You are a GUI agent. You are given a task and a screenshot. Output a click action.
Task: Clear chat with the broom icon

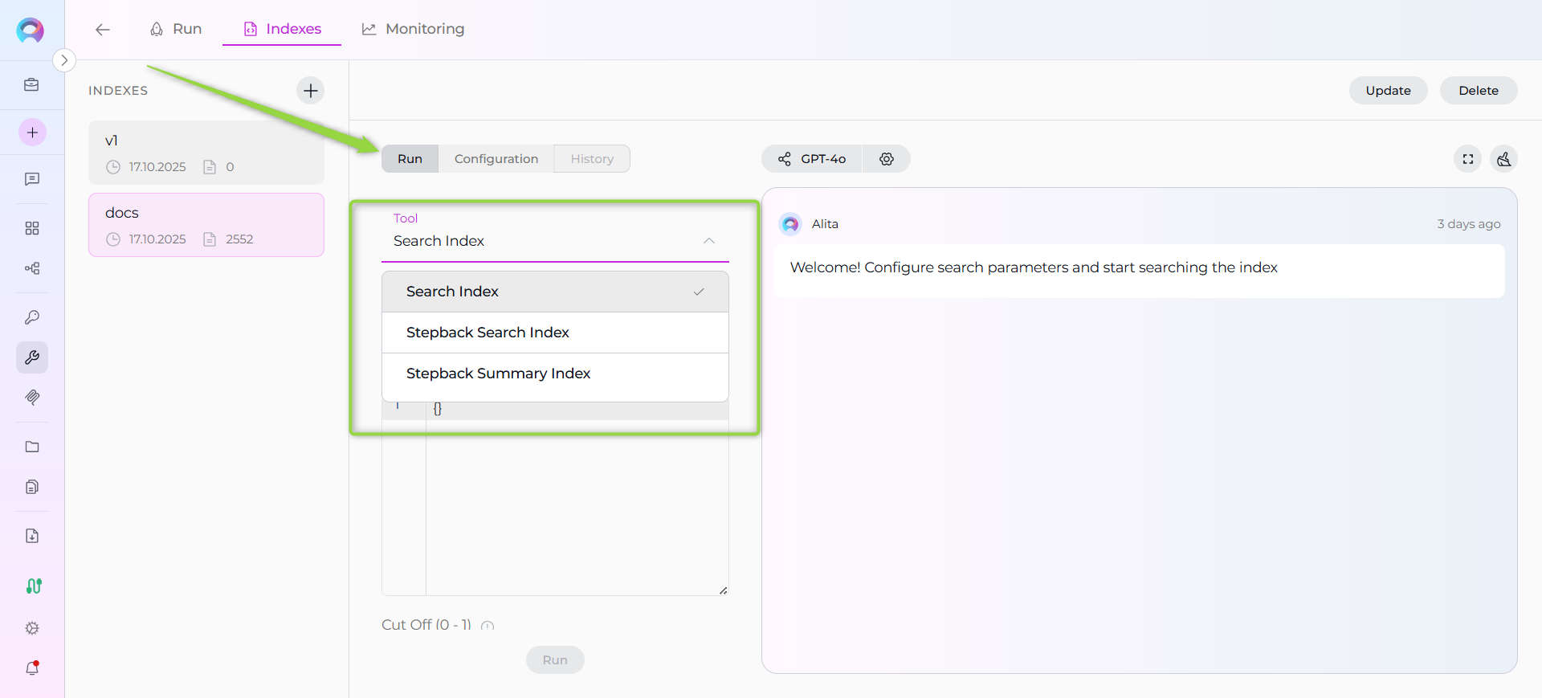click(1503, 159)
